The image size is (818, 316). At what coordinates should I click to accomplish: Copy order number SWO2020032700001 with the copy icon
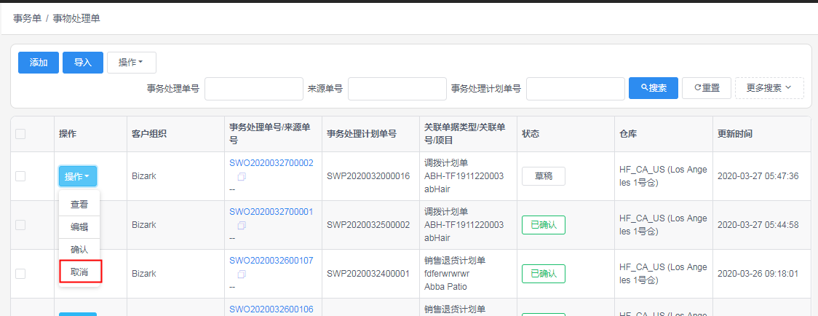[x=242, y=225]
